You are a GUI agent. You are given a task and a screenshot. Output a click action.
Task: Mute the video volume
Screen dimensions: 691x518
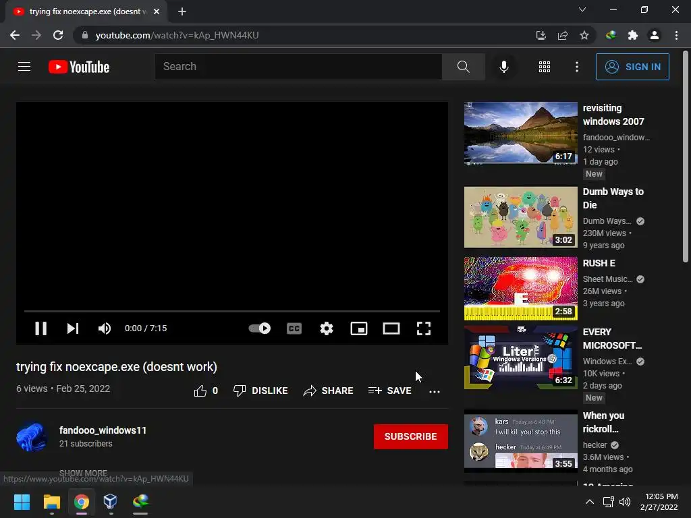105,328
